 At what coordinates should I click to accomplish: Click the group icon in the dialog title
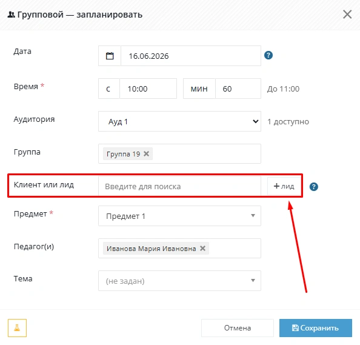pyautogui.click(x=12, y=15)
